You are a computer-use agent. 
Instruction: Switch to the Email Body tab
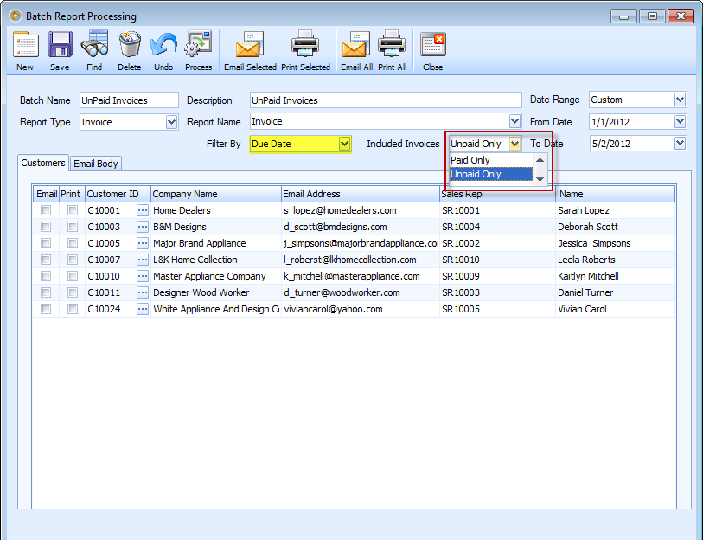[x=95, y=164]
